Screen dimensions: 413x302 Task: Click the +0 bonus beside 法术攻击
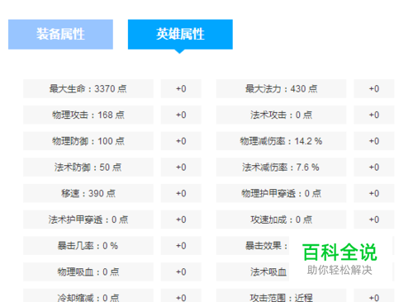tap(374, 115)
